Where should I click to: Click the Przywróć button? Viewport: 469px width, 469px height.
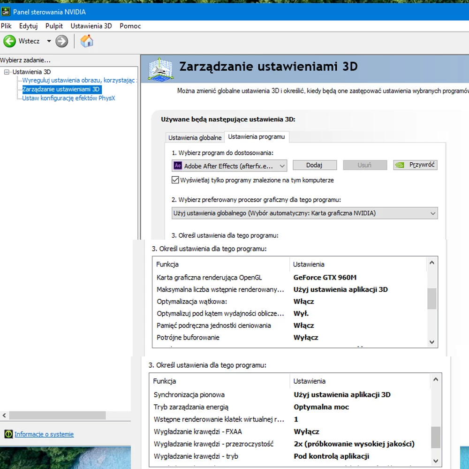[415, 165]
